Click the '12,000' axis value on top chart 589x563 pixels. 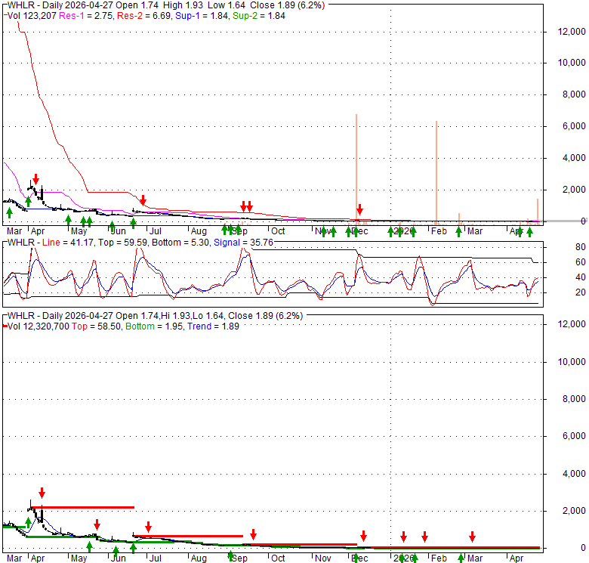572,32
